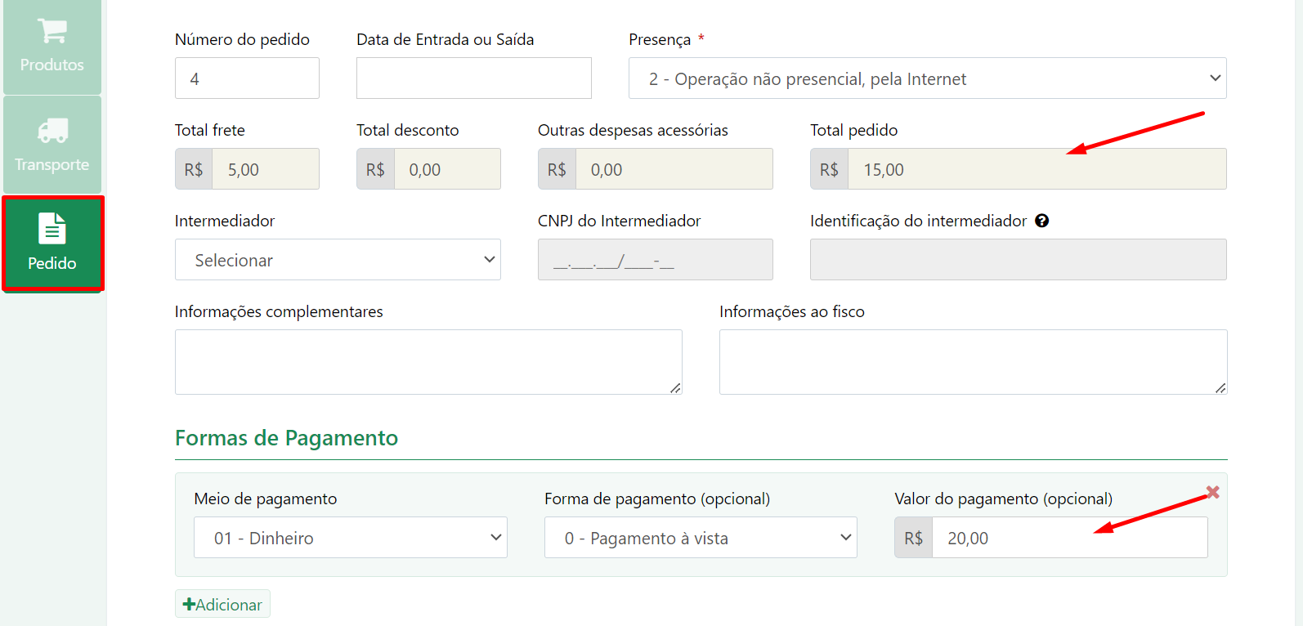Open the Intermediador Selecionar dropdown
Image resolution: width=1303 pixels, height=626 pixels.
(338, 260)
